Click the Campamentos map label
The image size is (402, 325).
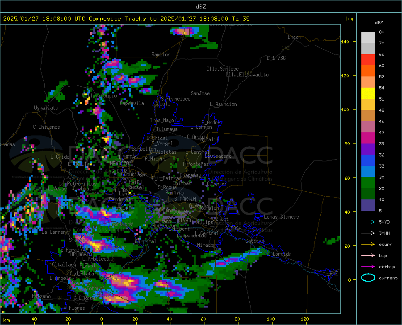click(192, 236)
